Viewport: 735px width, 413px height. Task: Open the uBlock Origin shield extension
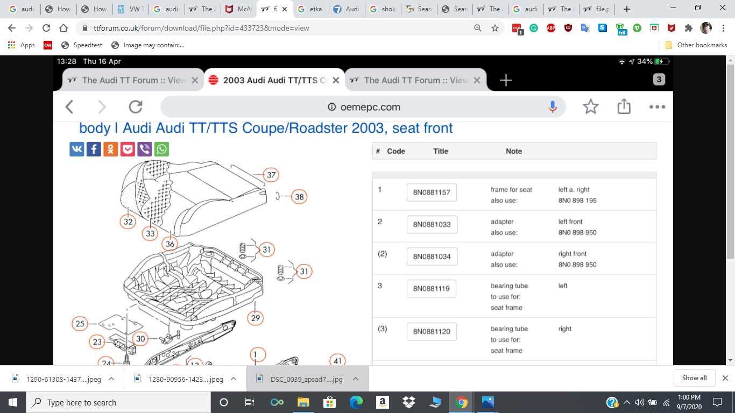point(568,28)
